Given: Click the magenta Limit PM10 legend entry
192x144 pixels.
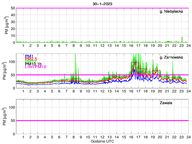Looking at the screenshot, I should point(36,67).
